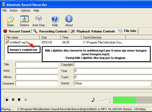The height and width of the screenshot is (112, 152).
Task: Stop playback with the square stop button
Action: 19,100
